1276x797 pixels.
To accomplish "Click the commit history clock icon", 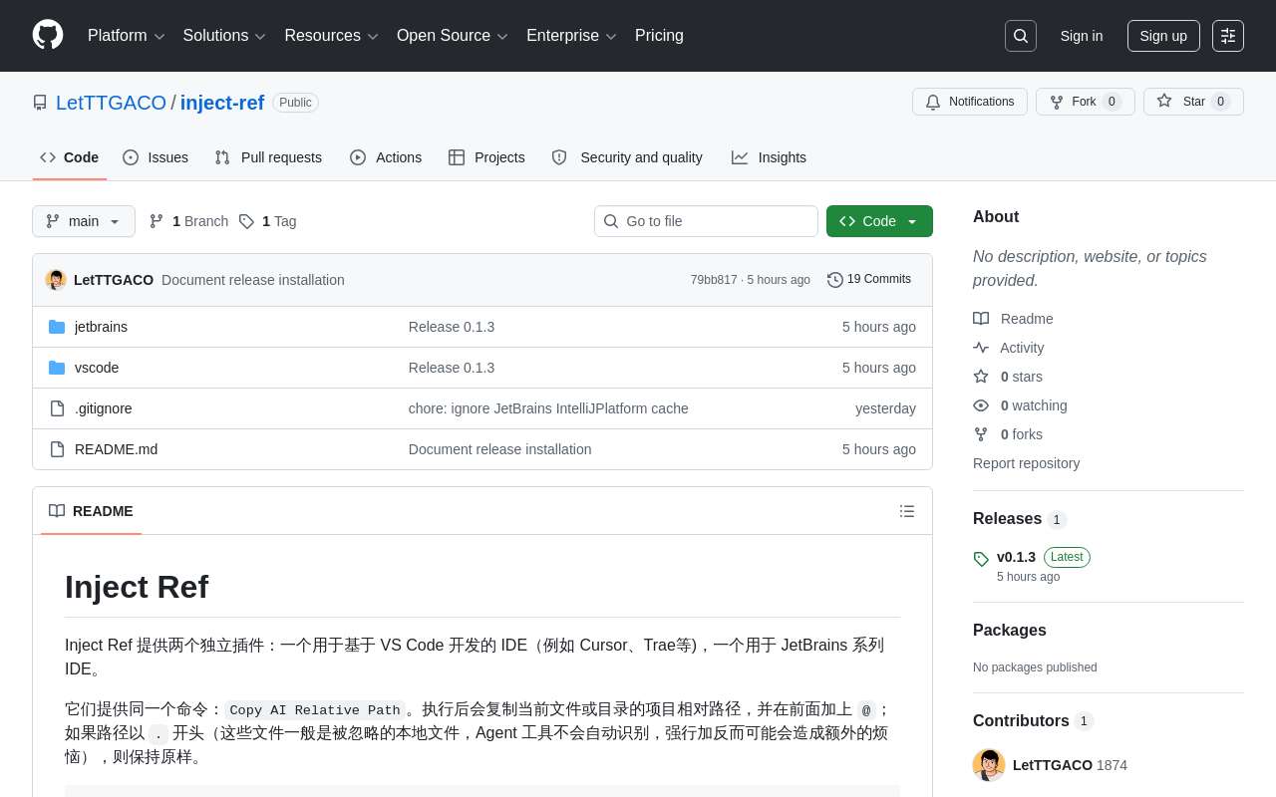I will (835, 280).
